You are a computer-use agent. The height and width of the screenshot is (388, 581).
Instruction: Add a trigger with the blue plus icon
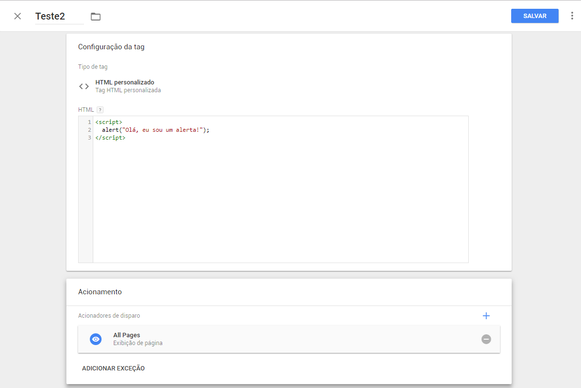tap(486, 316)
